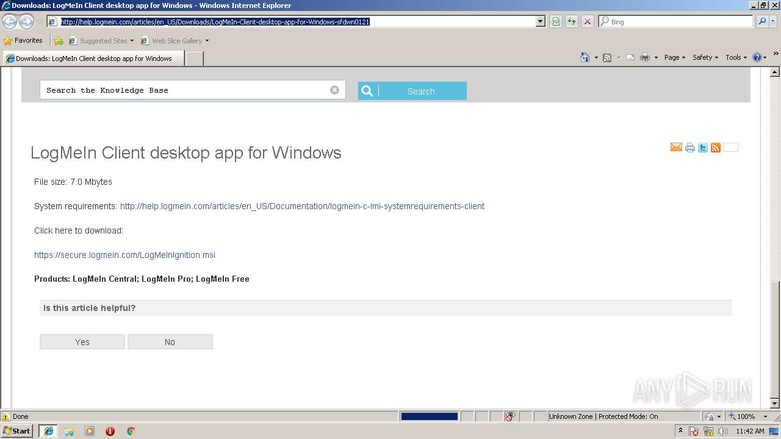This screenshot has width=781, height=439.
Task: Click the Bing search magnifier button
Action: point(762,21)
